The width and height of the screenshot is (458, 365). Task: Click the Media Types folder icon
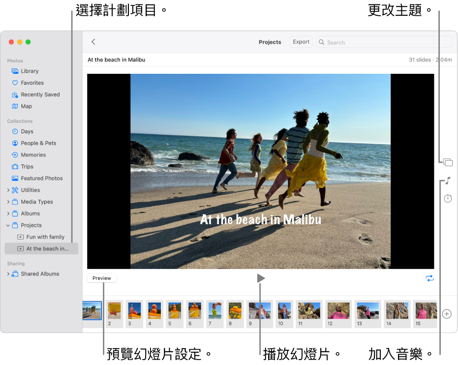click(15, 202)
